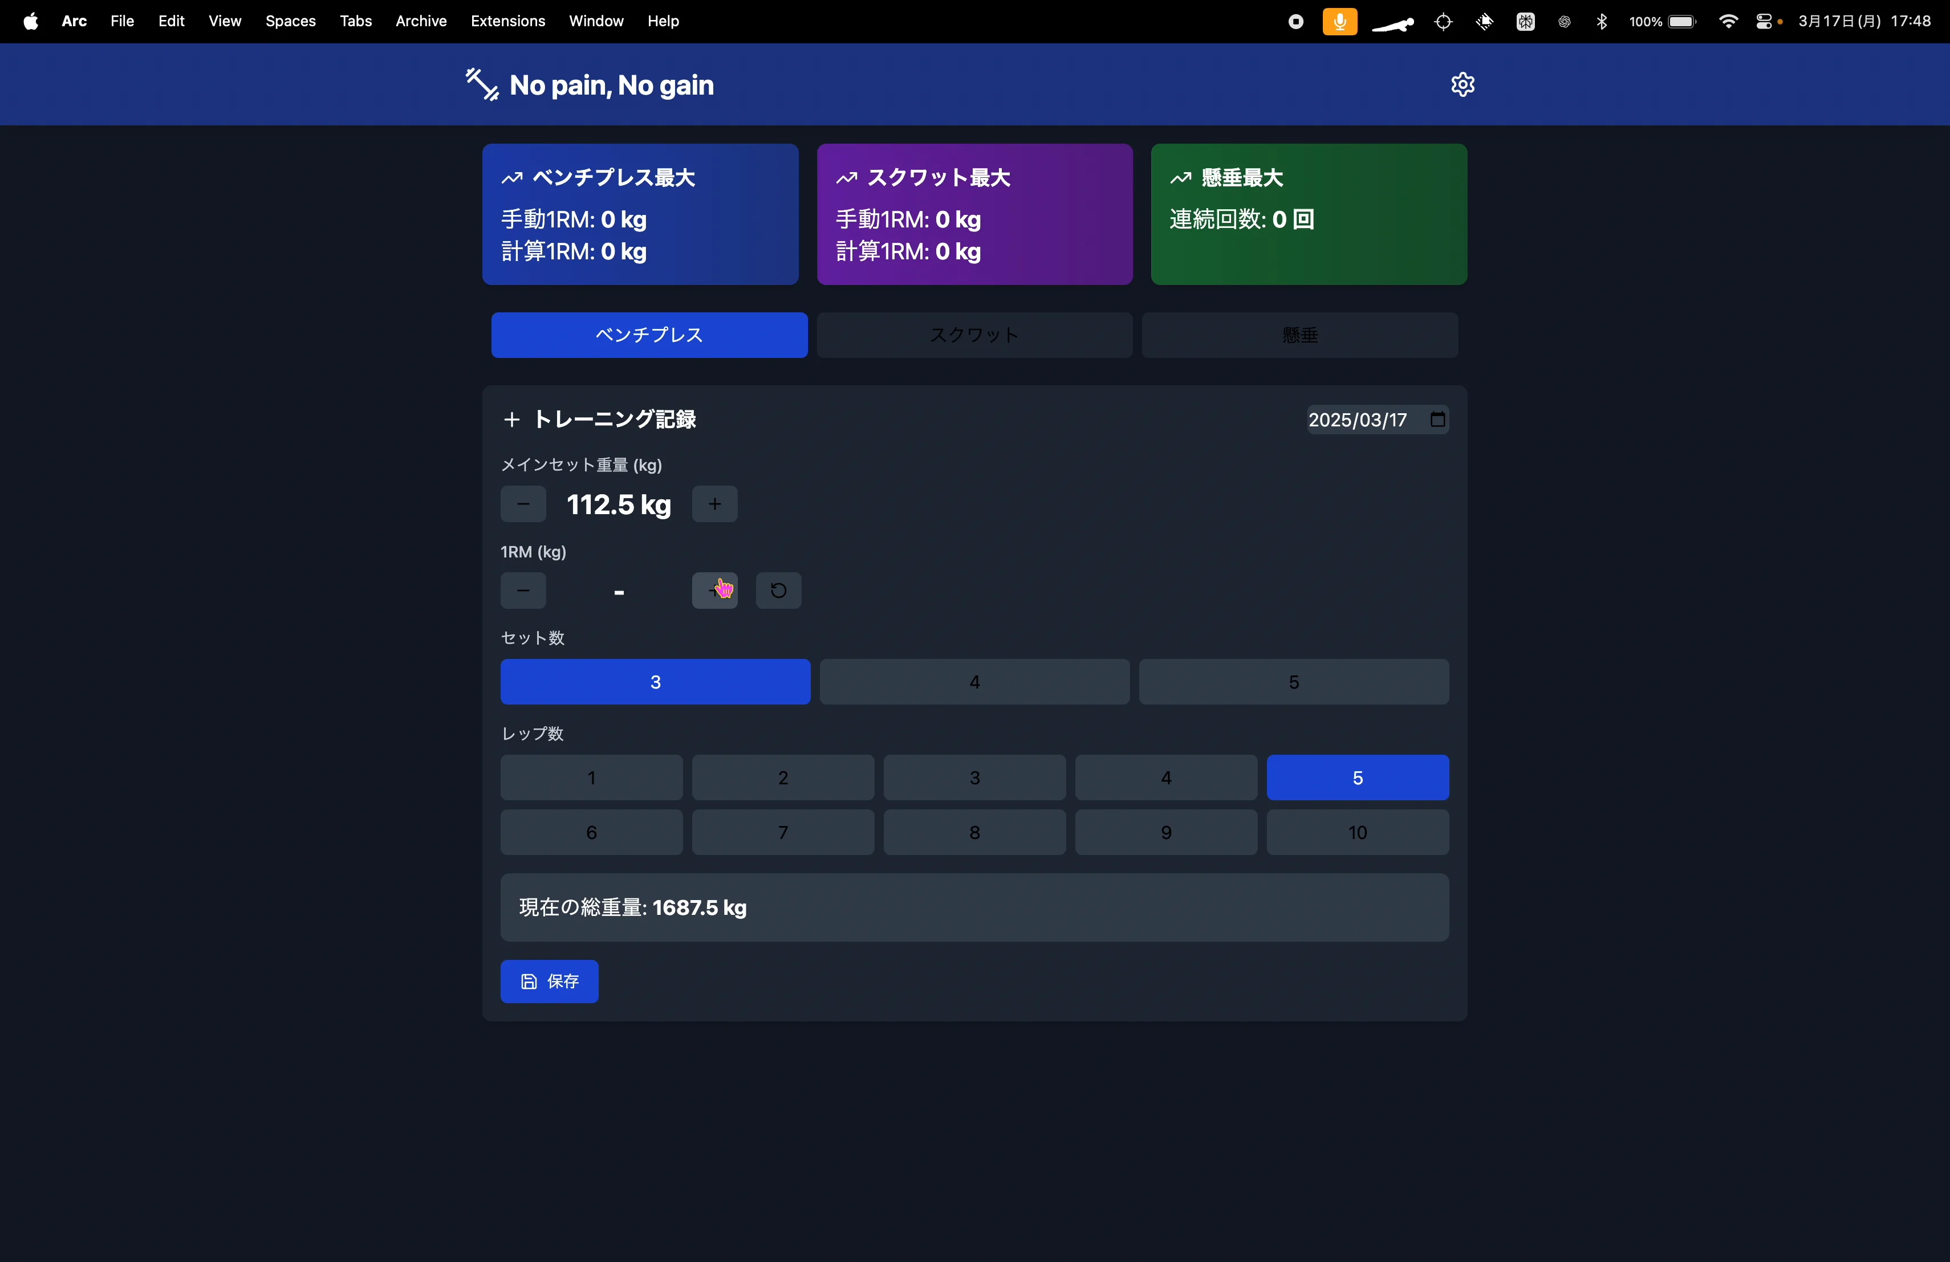Open Wi-Fi status in menu bar

[1728, 21]
